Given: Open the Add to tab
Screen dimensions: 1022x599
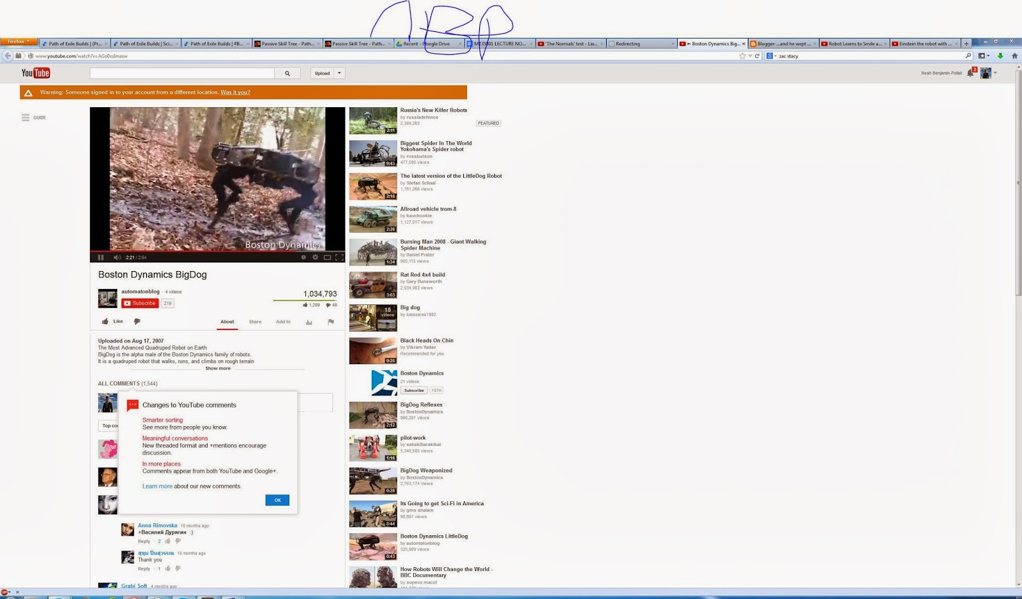Looking at the screenshot, I should coord(283,322).
